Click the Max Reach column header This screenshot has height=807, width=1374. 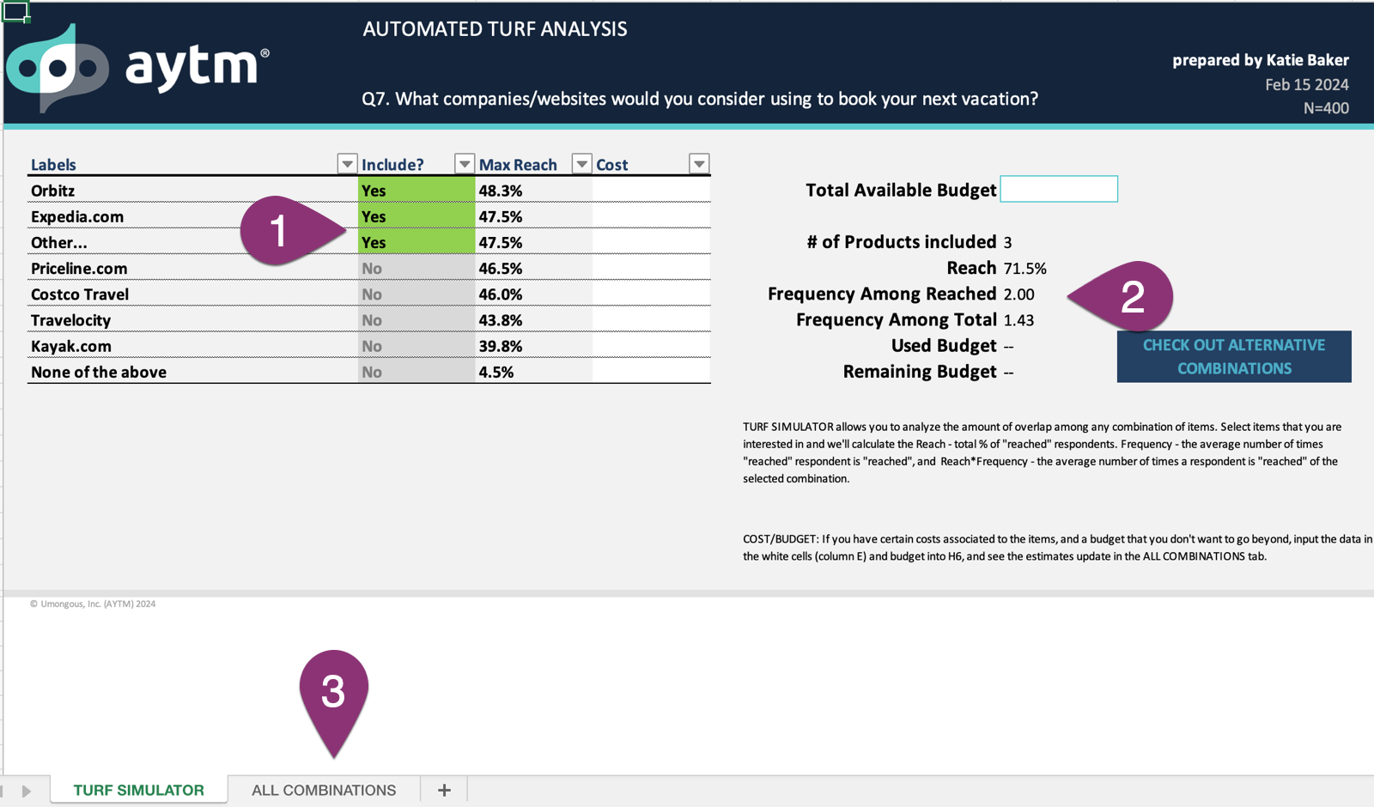point(518,165)
